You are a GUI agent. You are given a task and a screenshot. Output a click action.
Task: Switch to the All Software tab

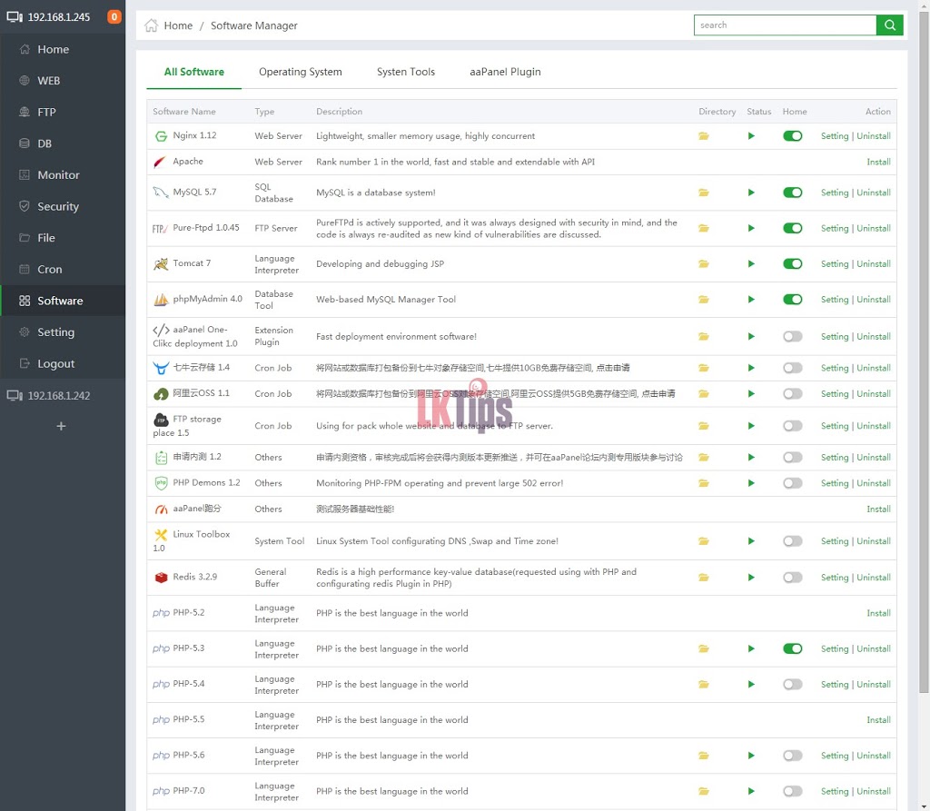(x=194, y=72)
